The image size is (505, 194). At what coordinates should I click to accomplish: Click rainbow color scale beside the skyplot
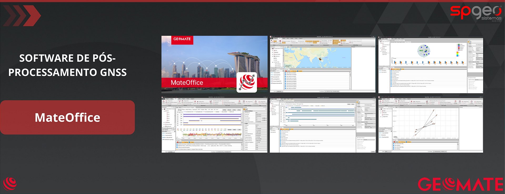click(x=457, y=54)
